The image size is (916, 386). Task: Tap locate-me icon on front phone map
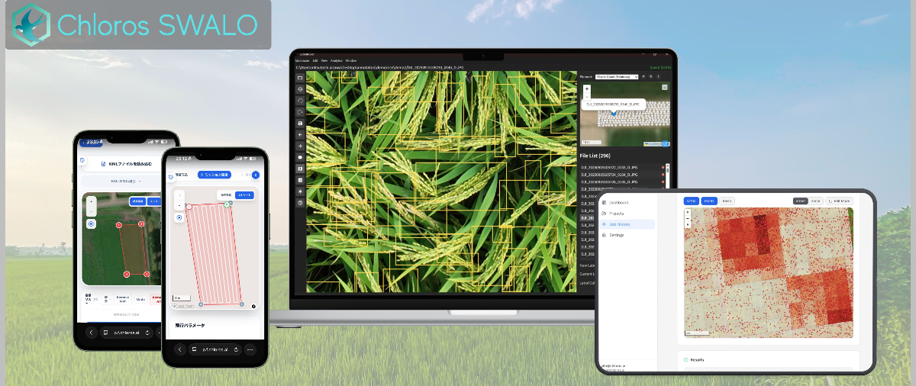179,217
